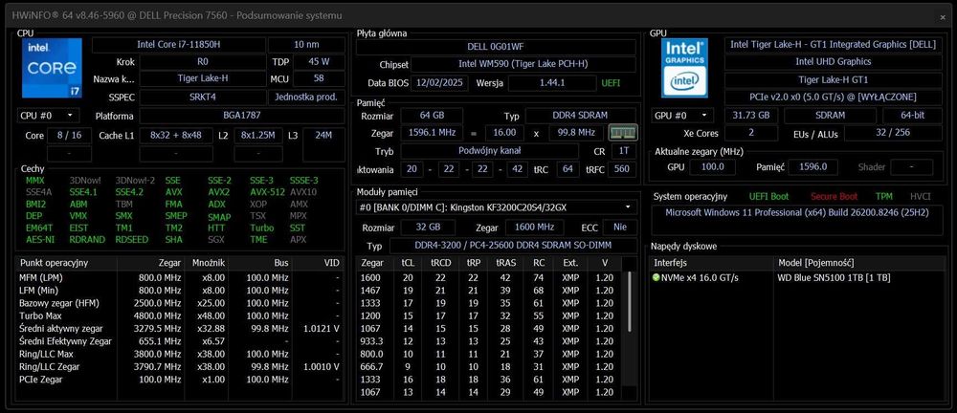The height and width of the screenshot is (413, 957).
Task: Click the 933.3 MHz timing row
Action: pos(490,341)
